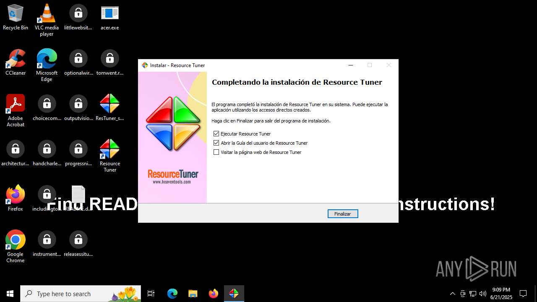
Task: Launch VLC media player shortcut
Action: [x=47, y=20]
